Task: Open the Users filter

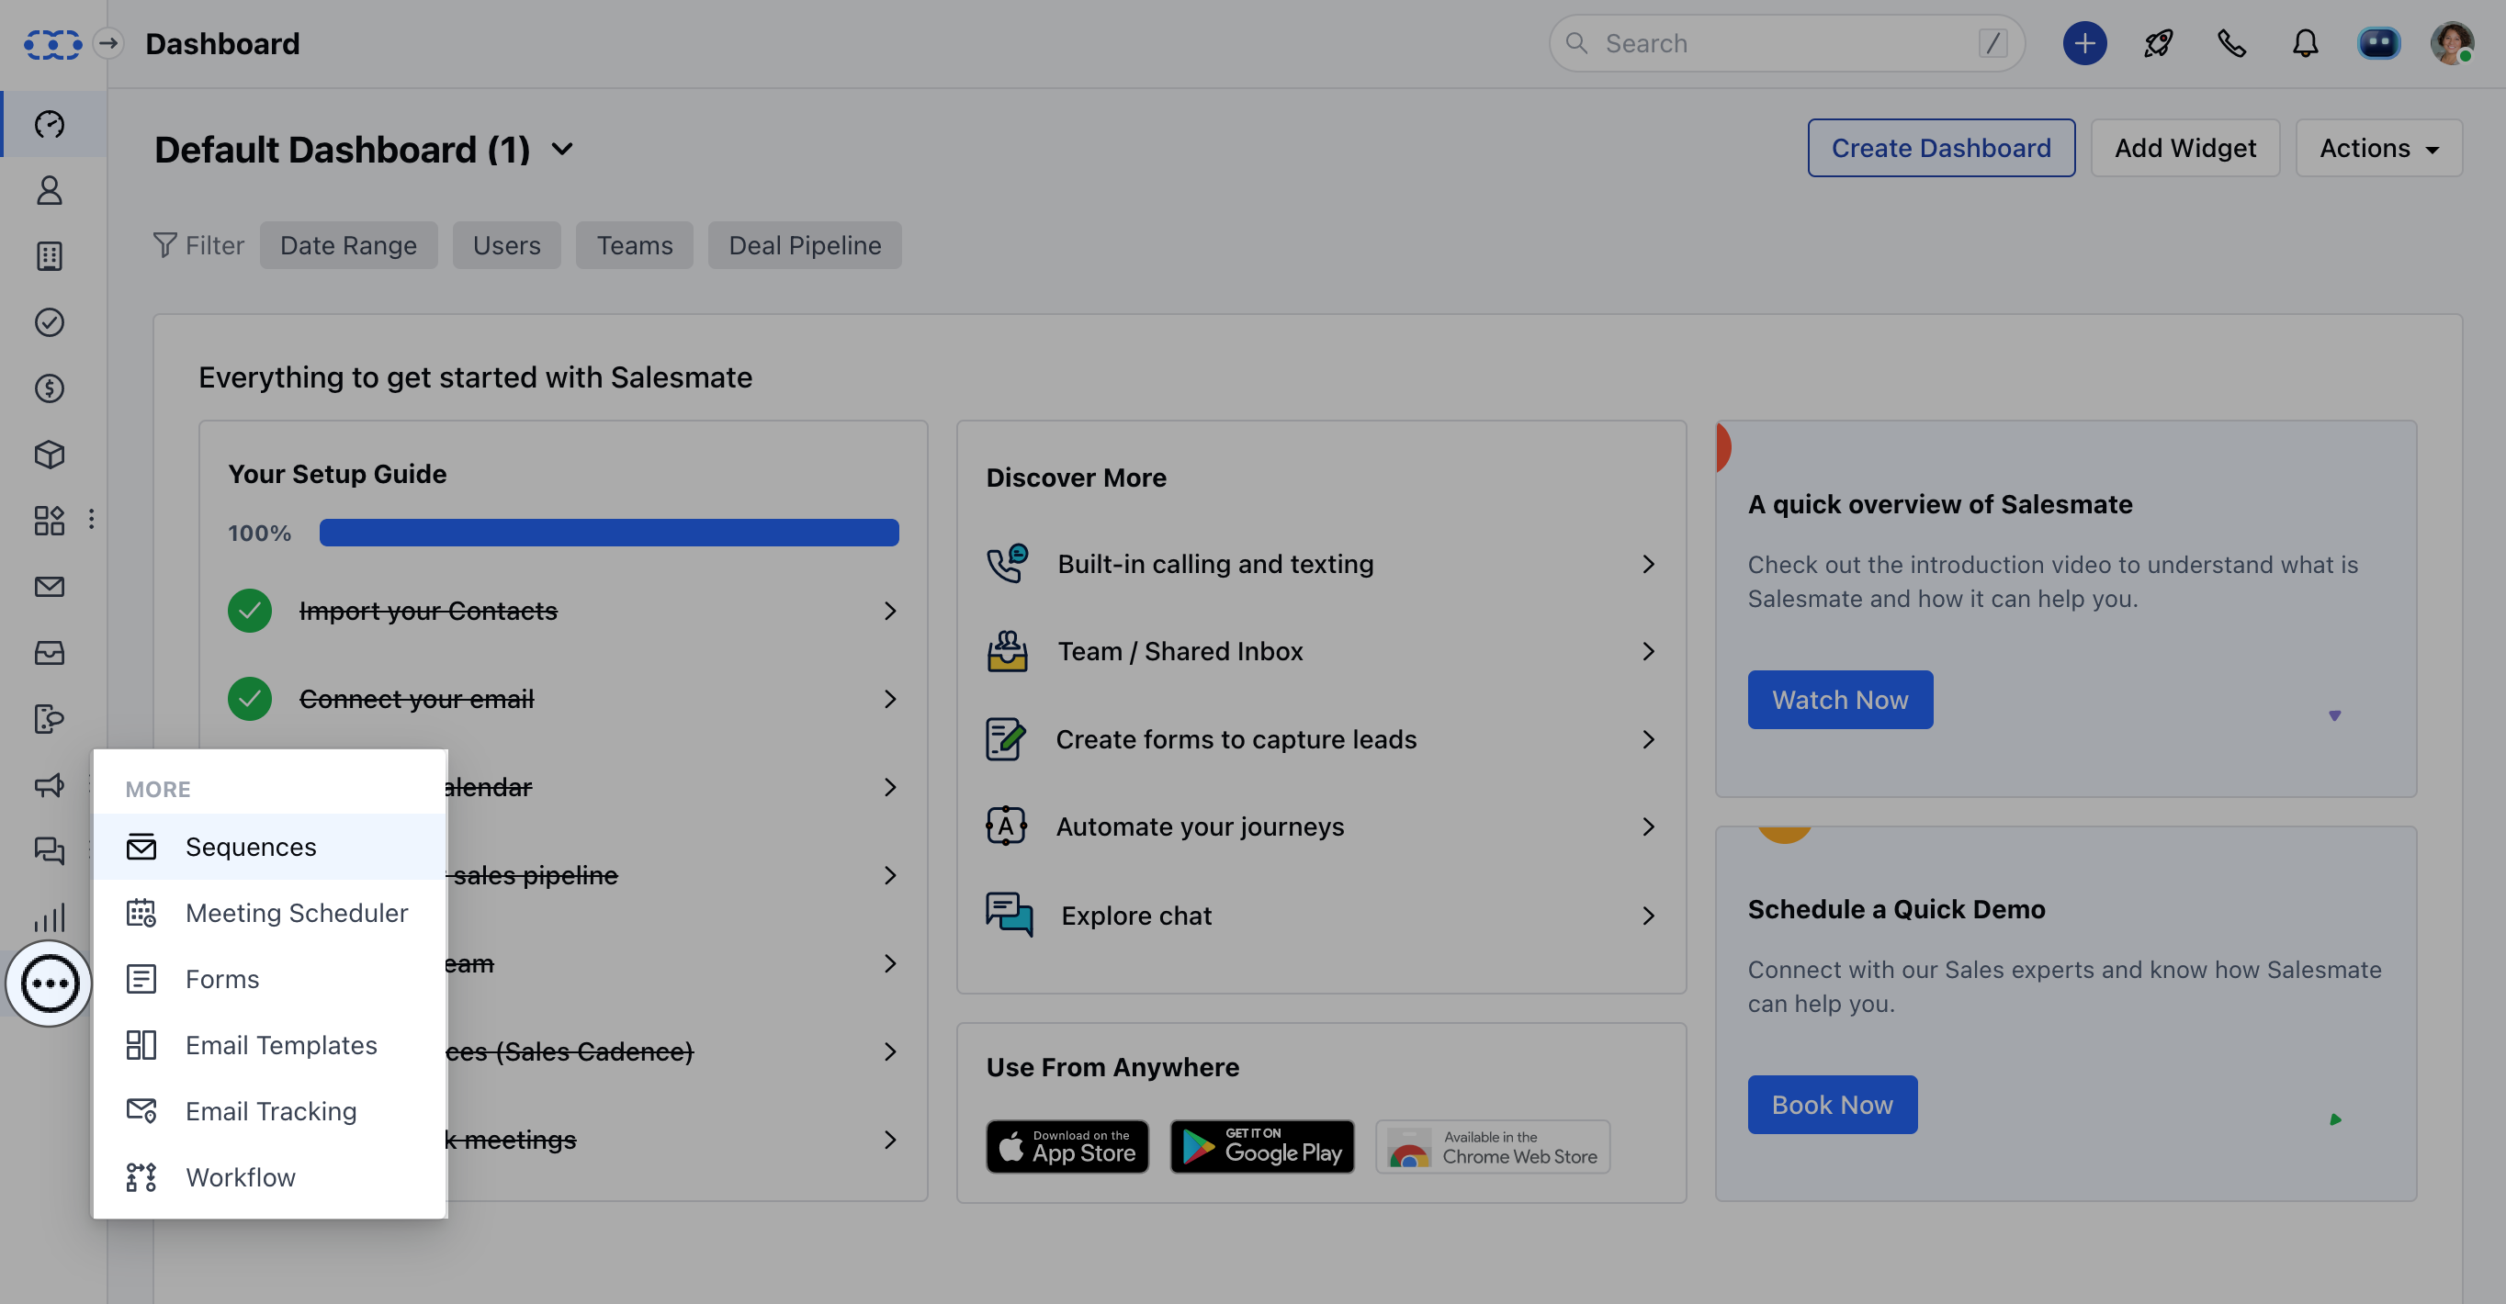Action: click(x=507, y=245)
